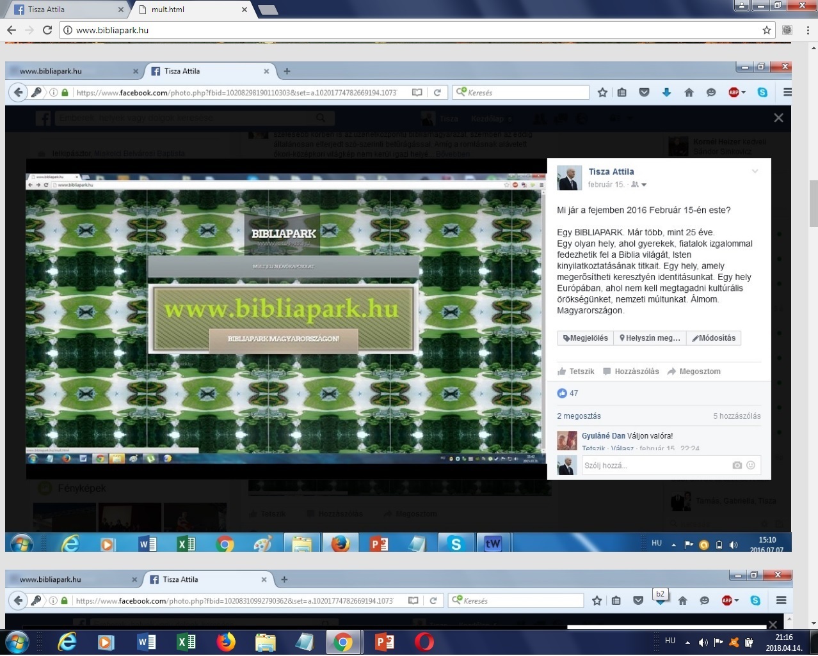Image resolution: width=818 pixels, height=656 pixels.
Task: Click Hozzászólás under the post
Action: (x=631, y=371)
